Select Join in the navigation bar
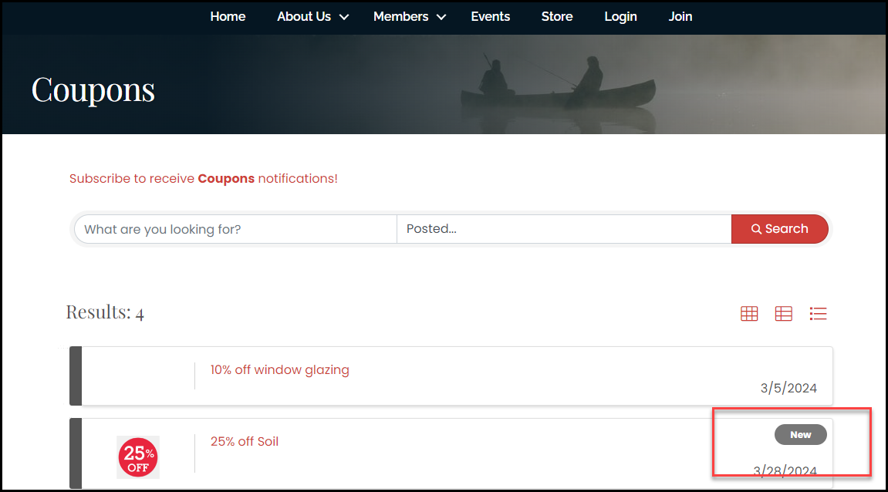This screenshot has height=492, width=888. (680, 16)
